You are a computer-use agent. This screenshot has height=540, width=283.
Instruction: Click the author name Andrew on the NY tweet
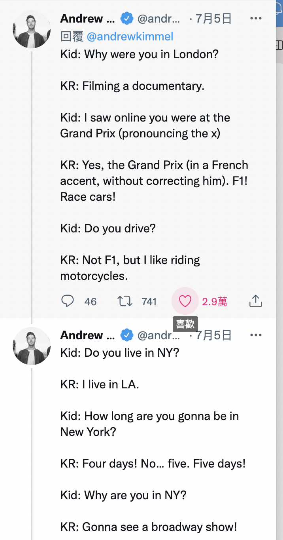87,335
